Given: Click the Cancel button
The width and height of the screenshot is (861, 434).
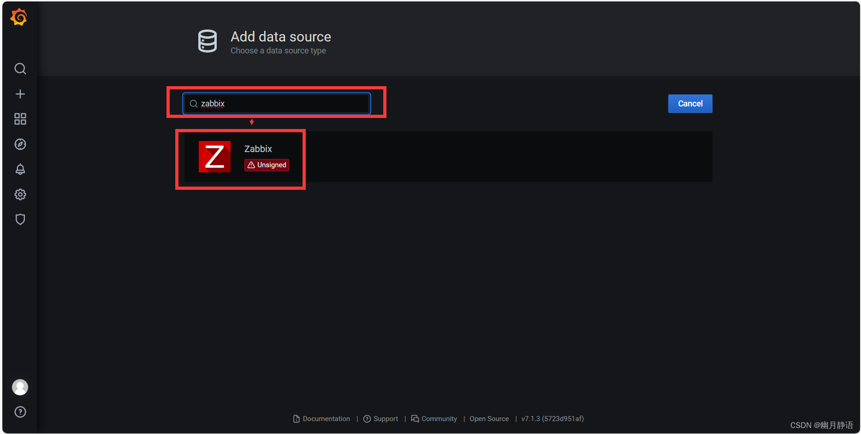Looking at the screenshot, I should (690, 104).
